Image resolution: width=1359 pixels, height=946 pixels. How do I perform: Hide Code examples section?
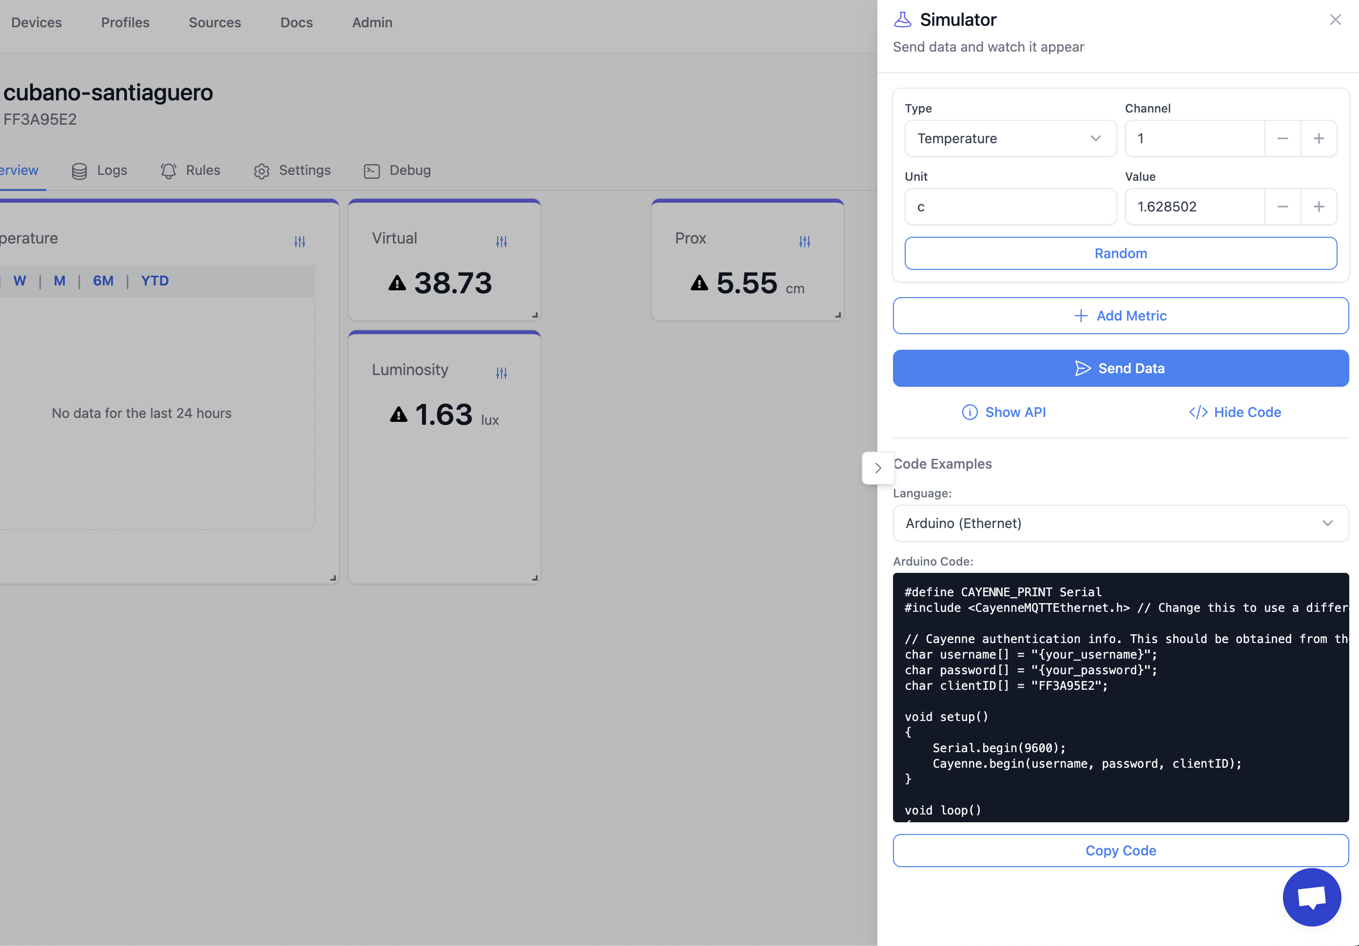point(1235,413)
